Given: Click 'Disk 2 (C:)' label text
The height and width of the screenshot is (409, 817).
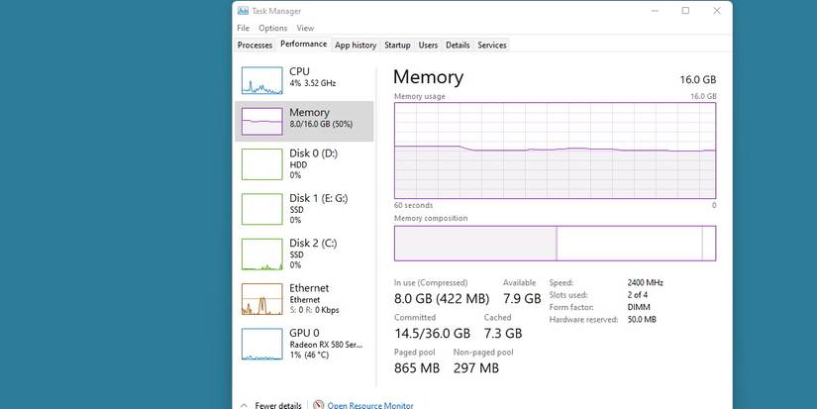Looking at the screenshot, I should click(x=313, y=243).
